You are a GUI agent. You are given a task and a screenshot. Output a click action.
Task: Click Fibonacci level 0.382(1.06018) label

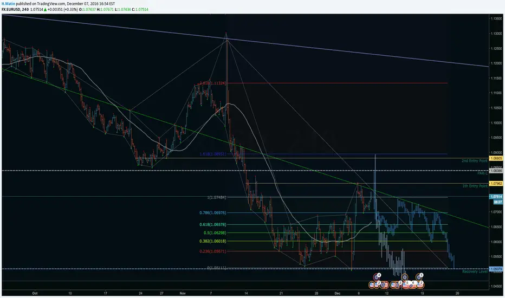coord(212,241)
